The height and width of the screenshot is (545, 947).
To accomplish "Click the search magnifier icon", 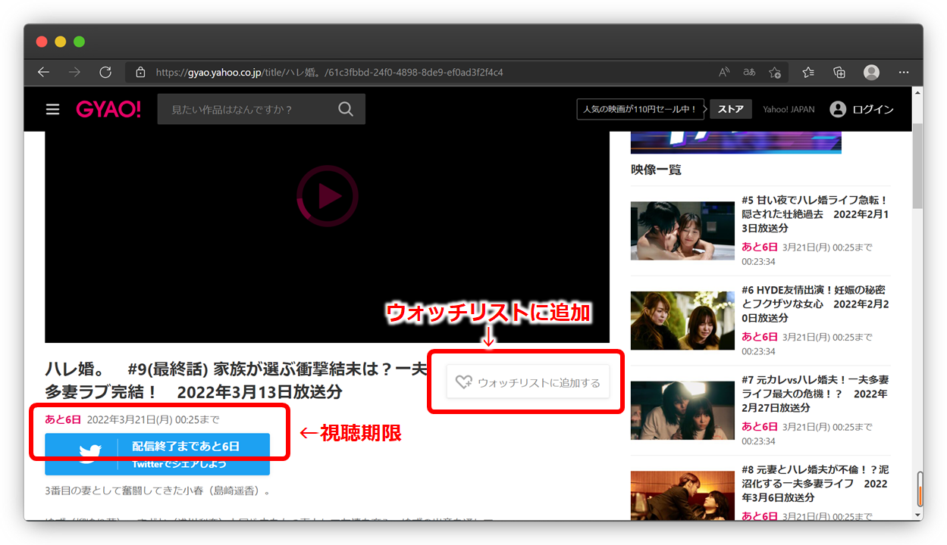I will 346,109.
